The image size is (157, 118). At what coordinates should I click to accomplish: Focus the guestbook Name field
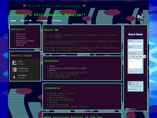135,44
